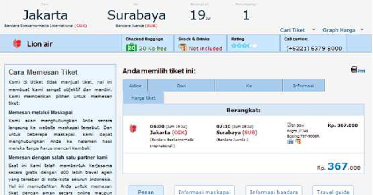Screen dimensions: 373x195
Task: Open Informasi maskapai button
Action: (x=204, y=191)
